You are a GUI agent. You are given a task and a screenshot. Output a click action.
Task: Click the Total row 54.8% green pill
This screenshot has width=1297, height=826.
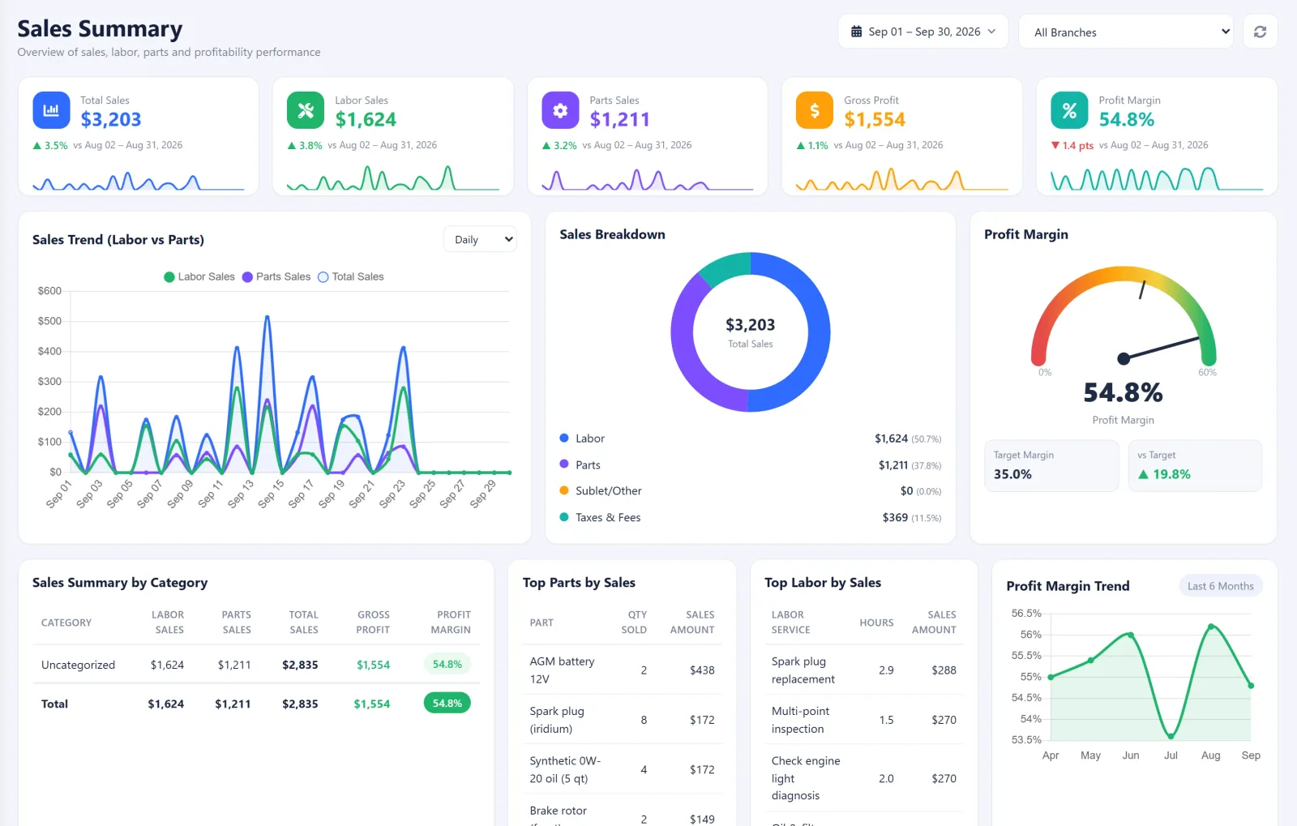447,703
